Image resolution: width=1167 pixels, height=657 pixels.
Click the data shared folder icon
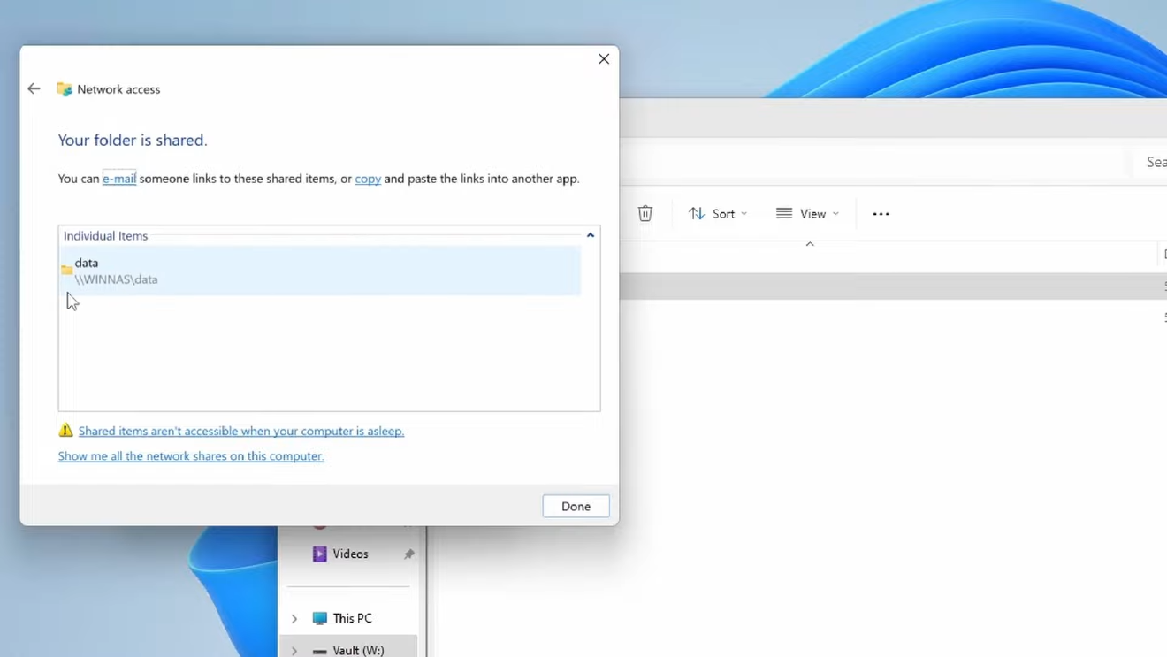tap(68, 269)
